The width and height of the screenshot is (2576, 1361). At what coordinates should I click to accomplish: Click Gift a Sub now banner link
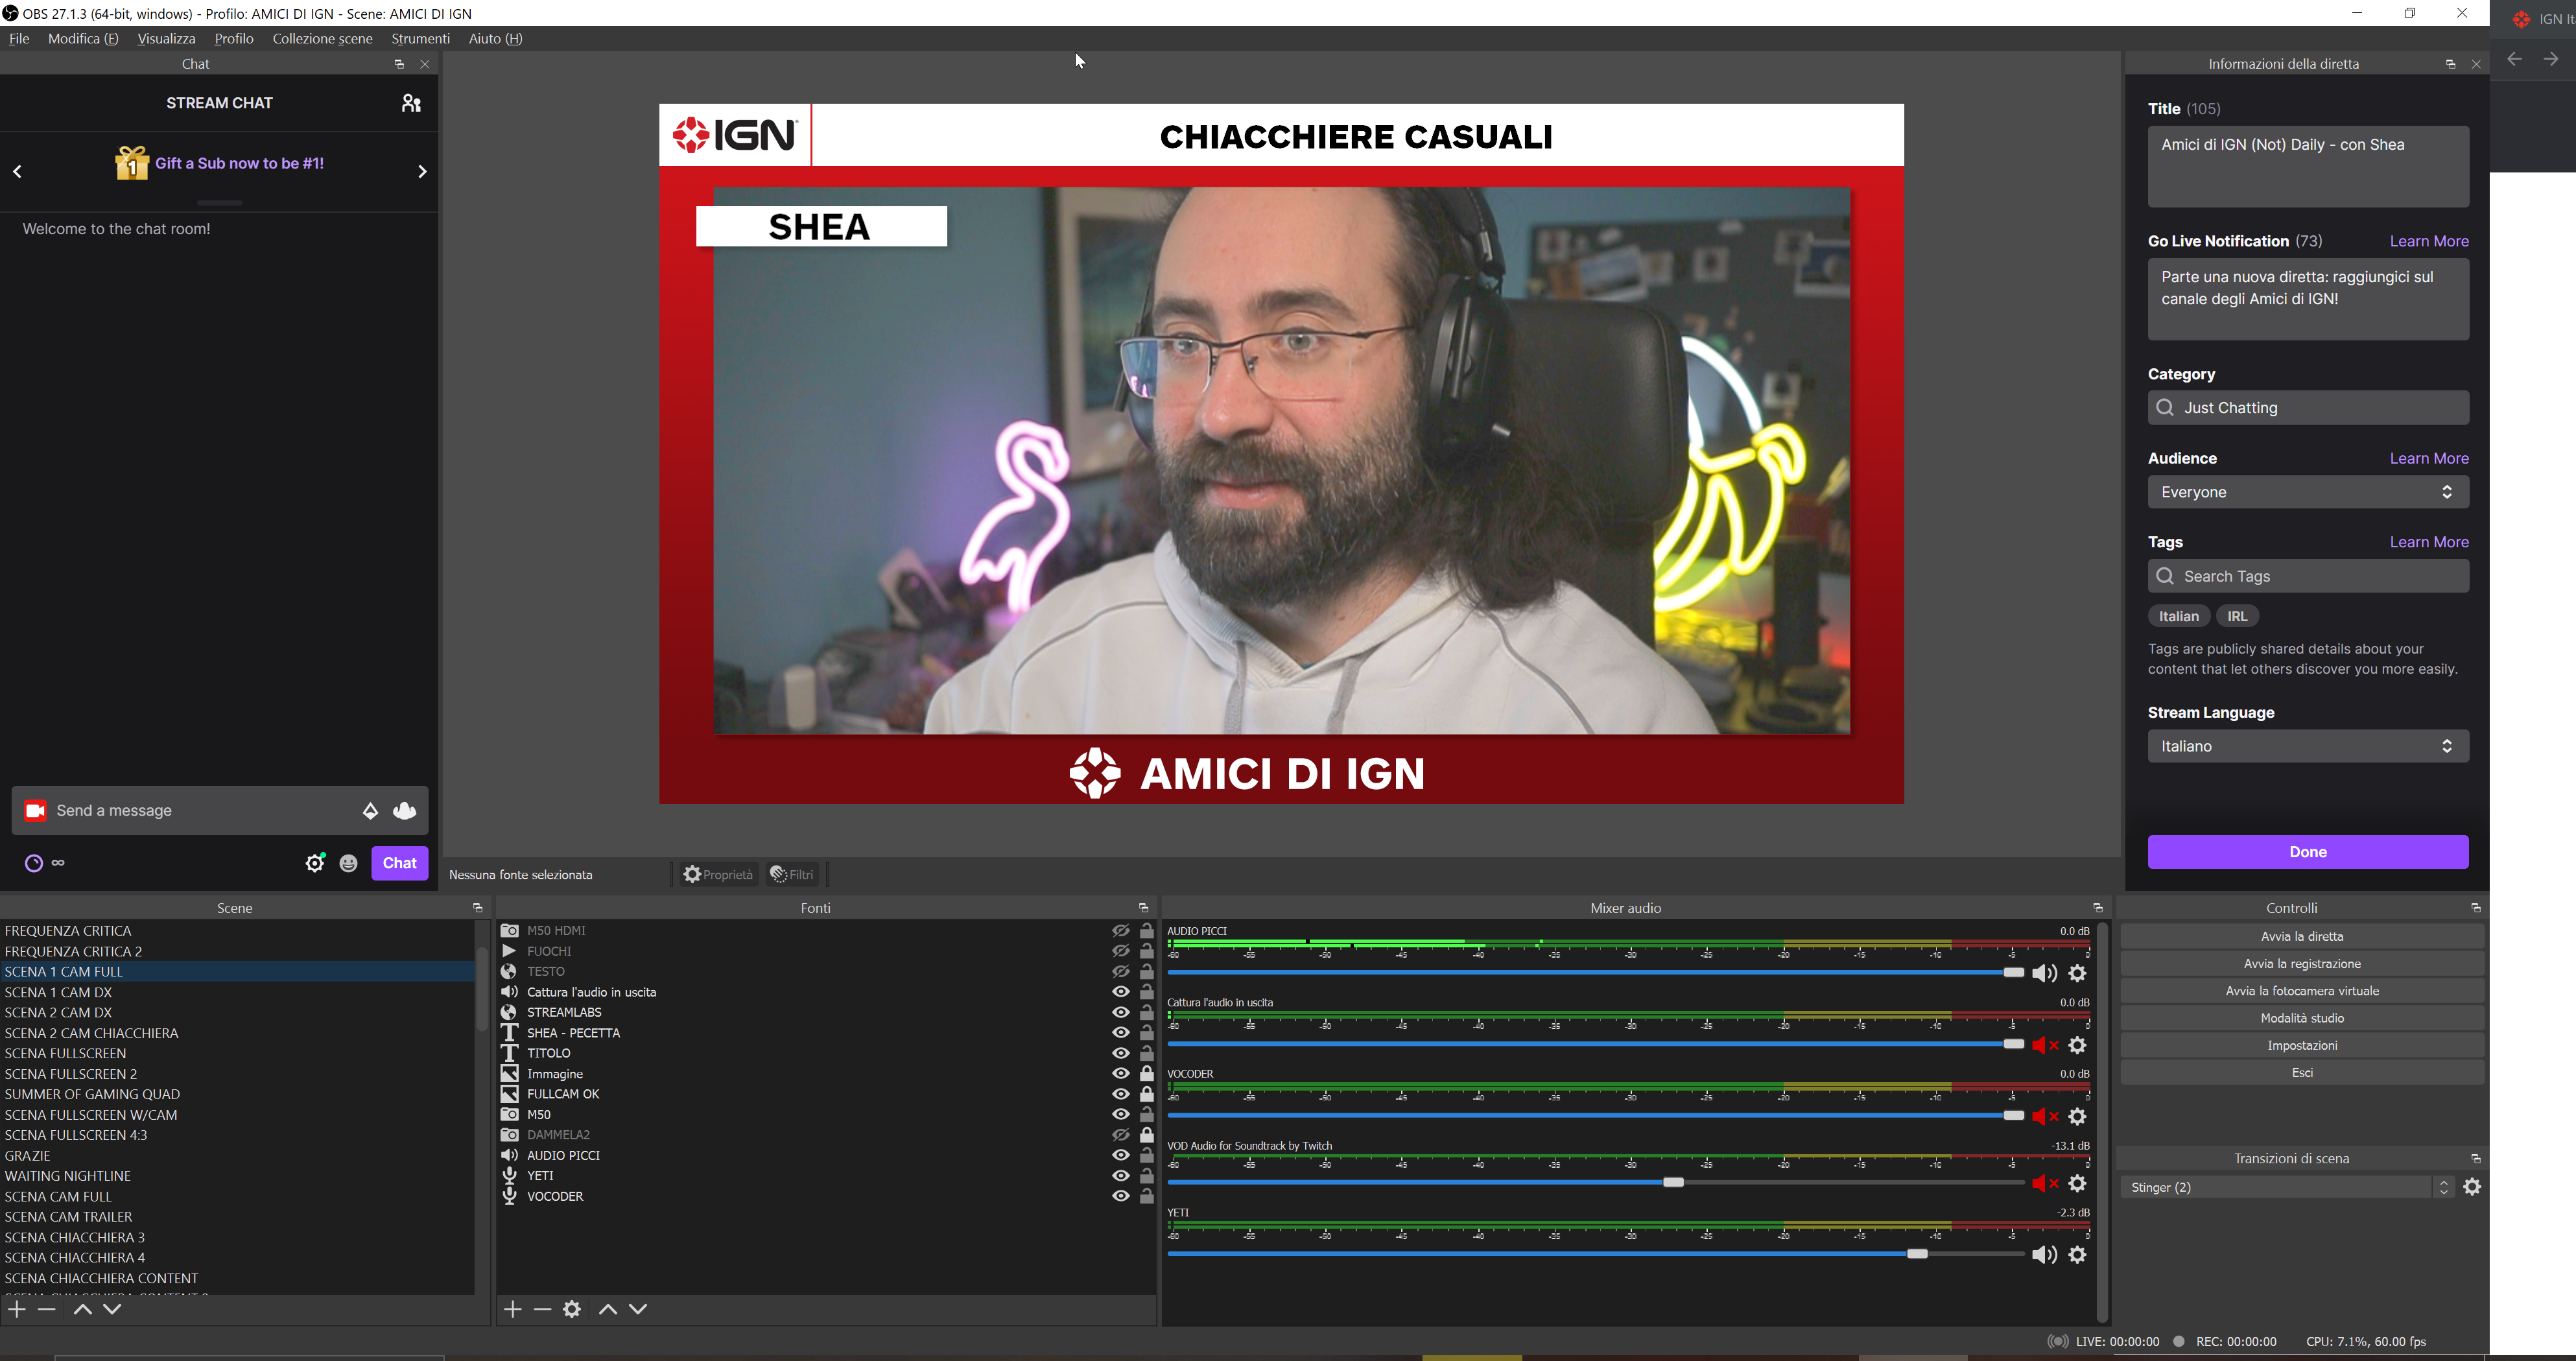(x=239, y=163)
